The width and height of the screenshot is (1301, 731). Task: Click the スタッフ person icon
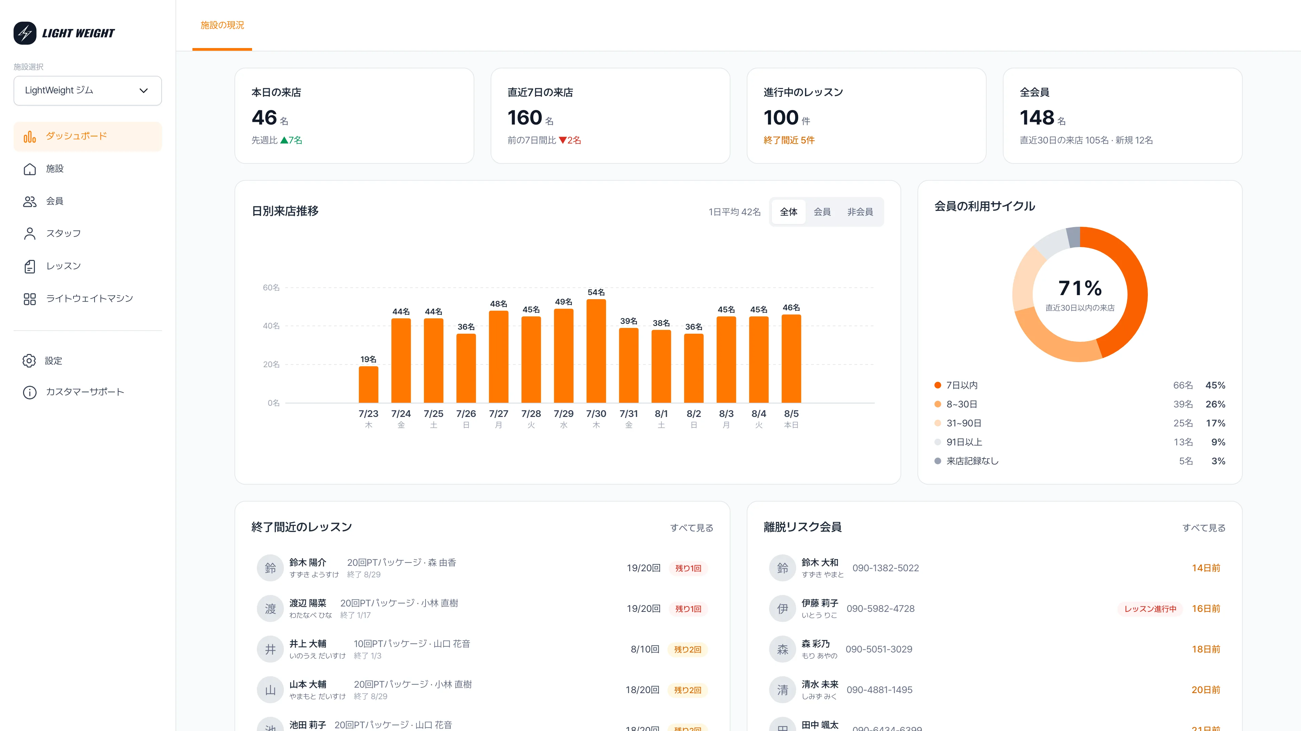(30, 234)
